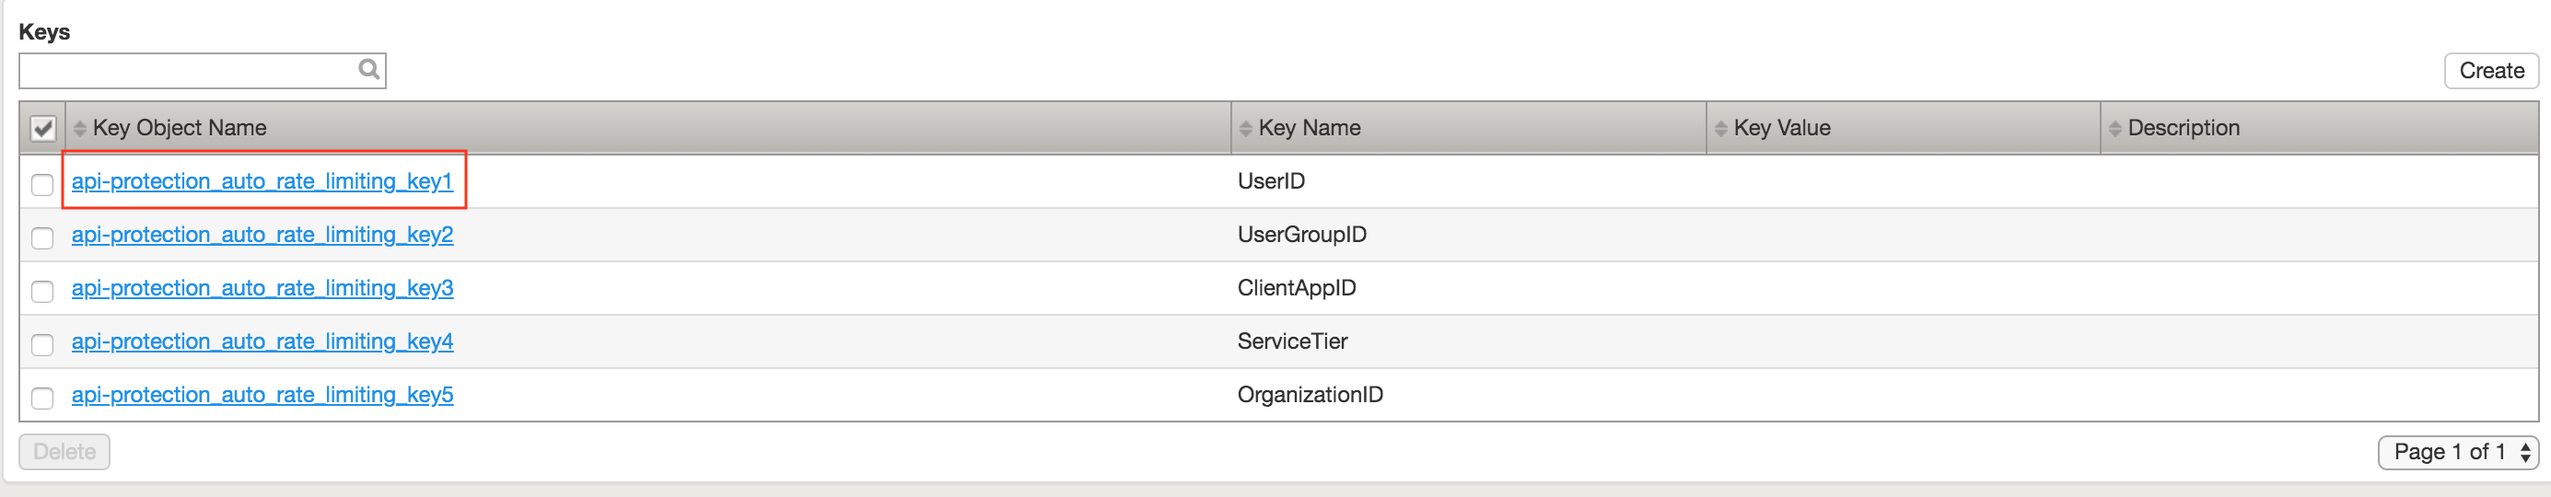Open the Page 1 of 1 dropdown
This screenshot has width=2551, height=497.
pyautogui.click(x=2458, y=453)
